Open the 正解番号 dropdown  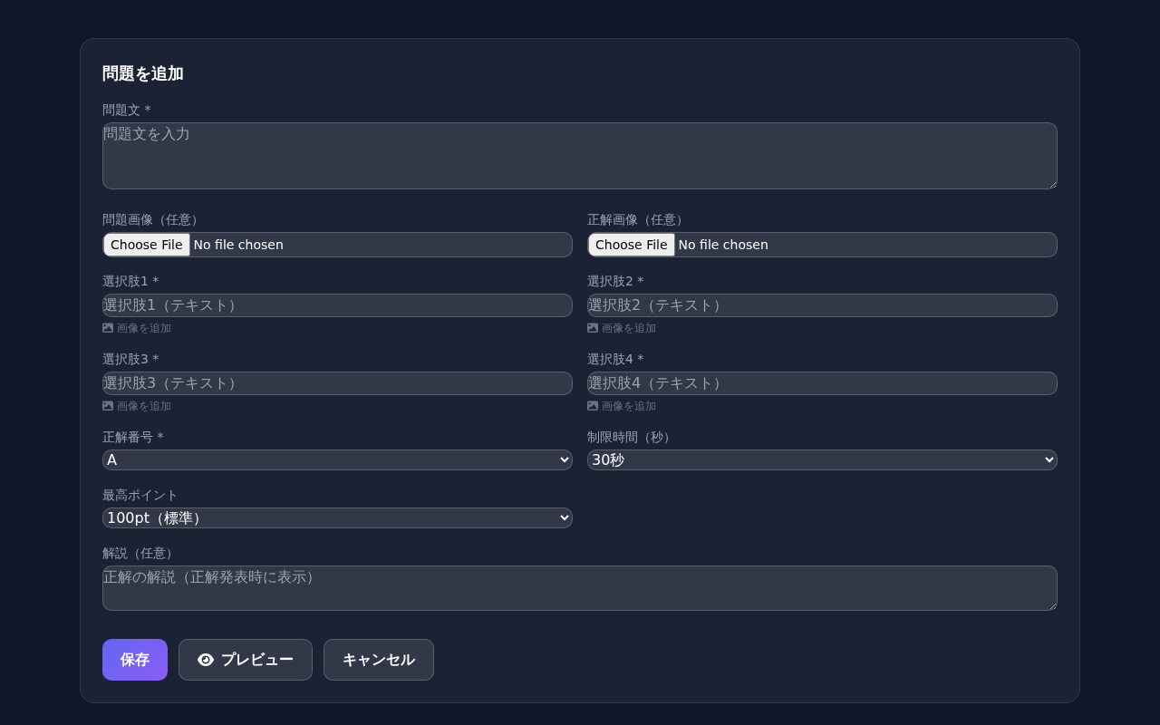tap(337, 460)
